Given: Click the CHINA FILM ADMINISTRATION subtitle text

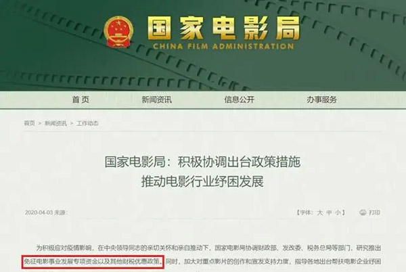Looking at the screenshot, I should pos(223,47).
